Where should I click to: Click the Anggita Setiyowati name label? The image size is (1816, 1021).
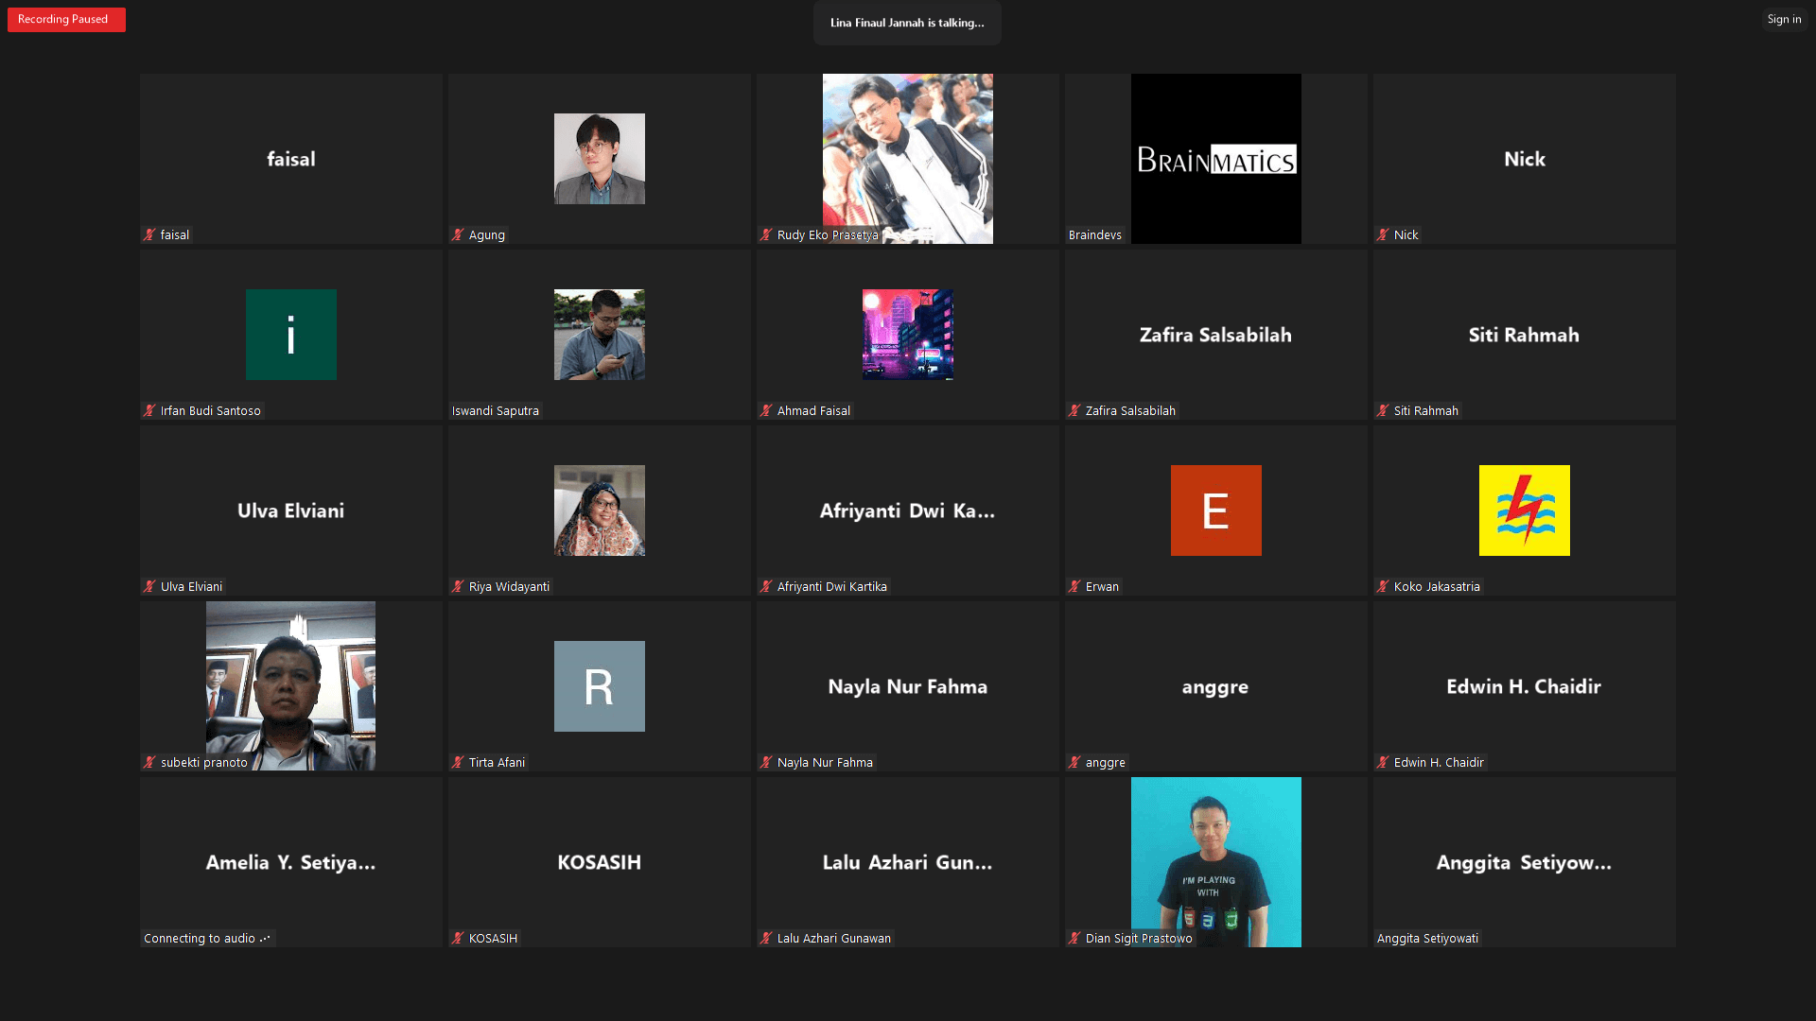pos(1427,938)
